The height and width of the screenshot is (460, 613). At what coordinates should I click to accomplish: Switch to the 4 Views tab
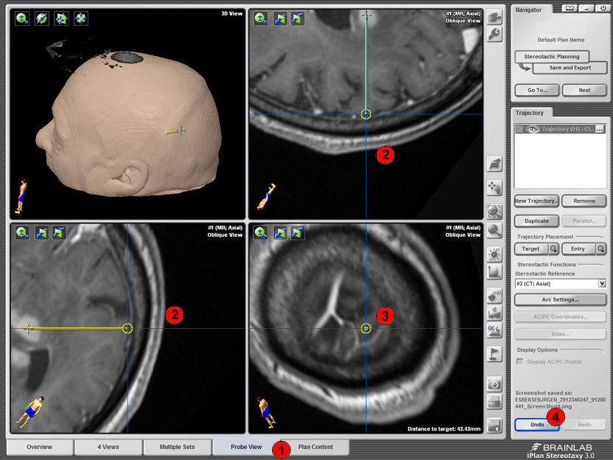(x=107, y=447)
